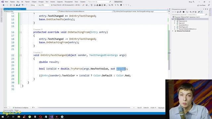Click the Visual Studio search box

coord(99,2)
